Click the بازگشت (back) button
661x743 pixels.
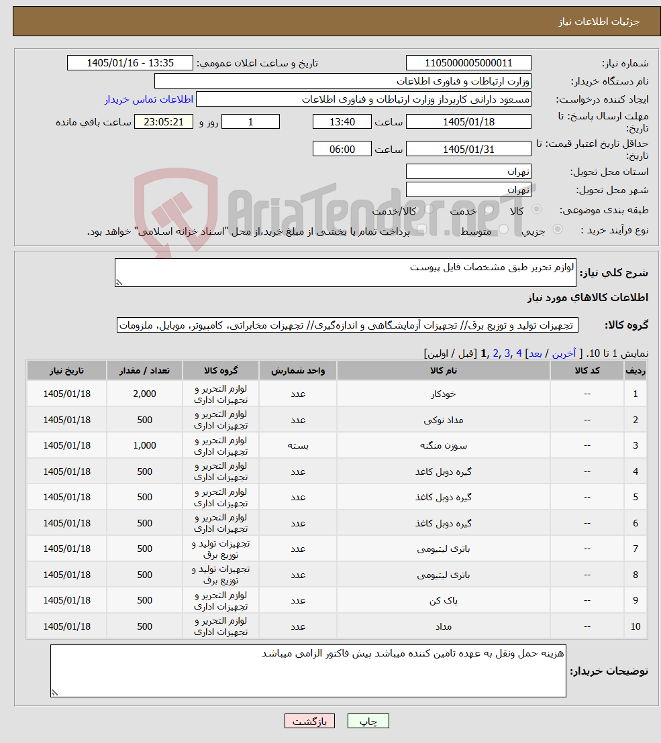[x=309, y=721]
